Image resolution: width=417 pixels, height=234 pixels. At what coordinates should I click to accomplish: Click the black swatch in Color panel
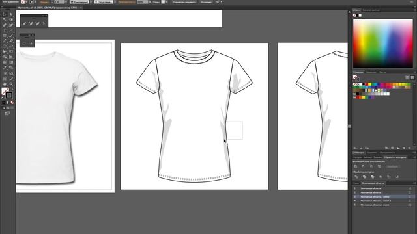(357, 16)
